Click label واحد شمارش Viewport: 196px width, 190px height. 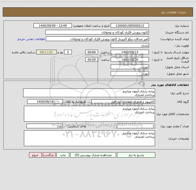pos(77,126)
